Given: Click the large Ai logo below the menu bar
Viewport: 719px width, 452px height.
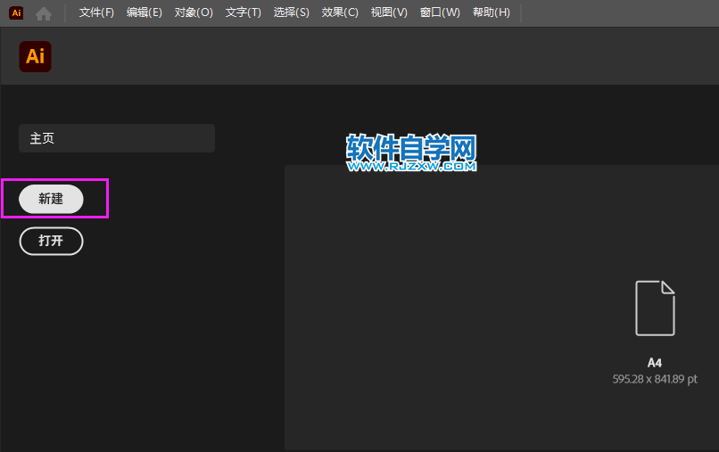Looking at the screenshot, I should point(35,56).
